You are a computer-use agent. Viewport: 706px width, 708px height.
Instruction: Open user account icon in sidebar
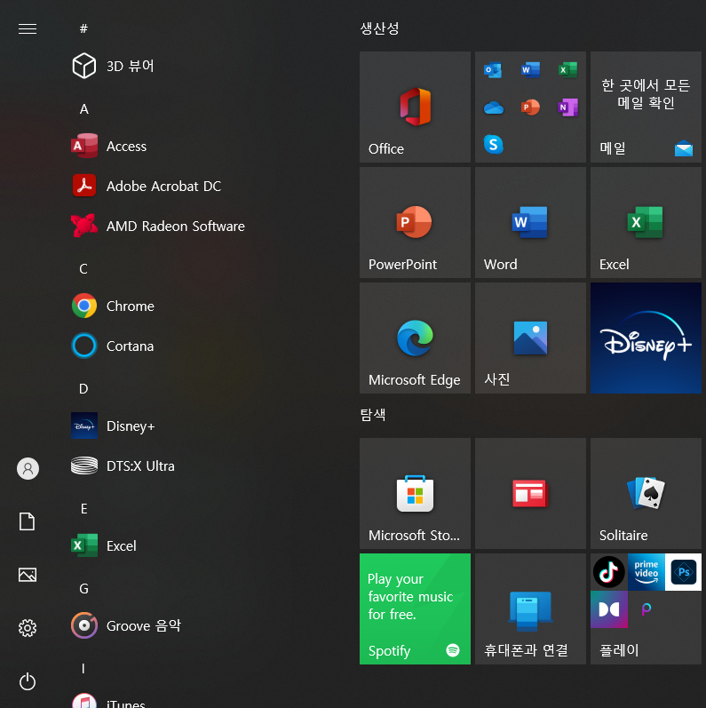coord(28,468)
